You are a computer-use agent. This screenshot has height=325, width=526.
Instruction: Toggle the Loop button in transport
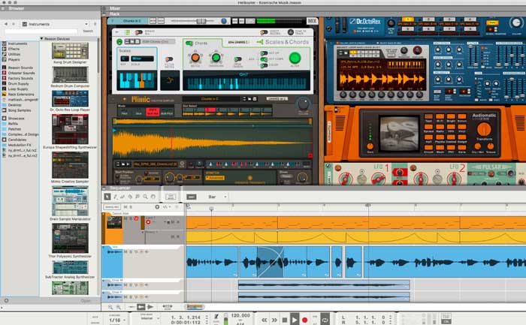325,320
